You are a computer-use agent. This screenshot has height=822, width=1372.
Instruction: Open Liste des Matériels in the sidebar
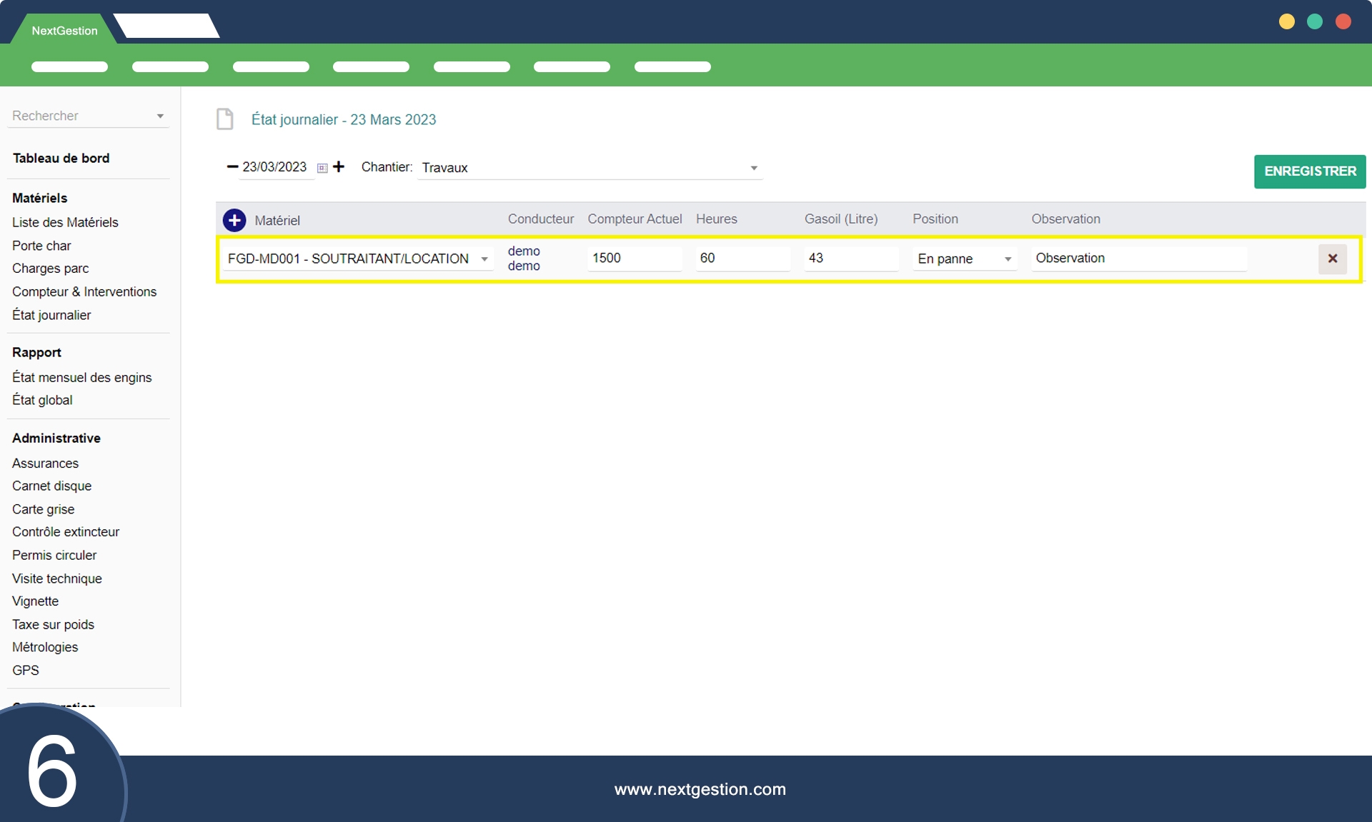65,222
